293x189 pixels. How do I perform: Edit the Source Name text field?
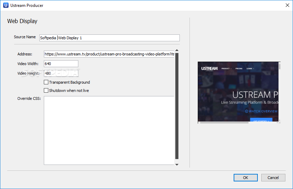pyautogui.click(x=109, y=38)
